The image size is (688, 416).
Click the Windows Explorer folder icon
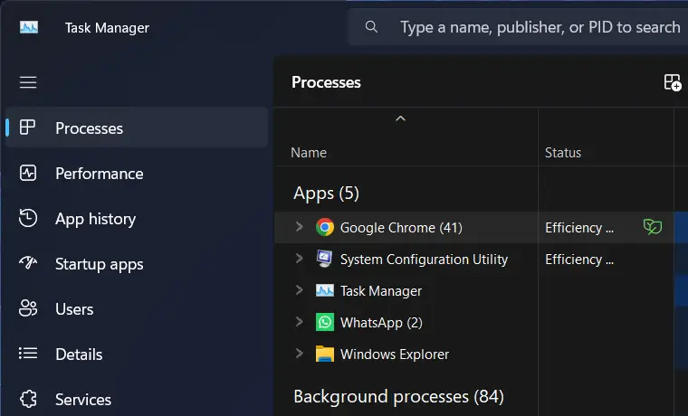pyautogui.click(x=325, y=354)
